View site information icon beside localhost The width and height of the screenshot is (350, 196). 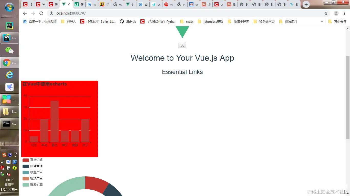(x=51, y=13)
